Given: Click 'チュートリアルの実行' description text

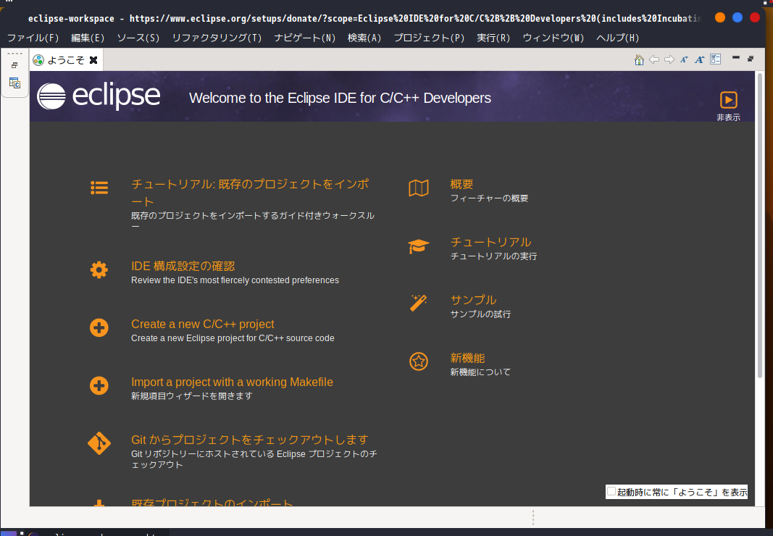Looking at the screenshot, I should point(493,256).
